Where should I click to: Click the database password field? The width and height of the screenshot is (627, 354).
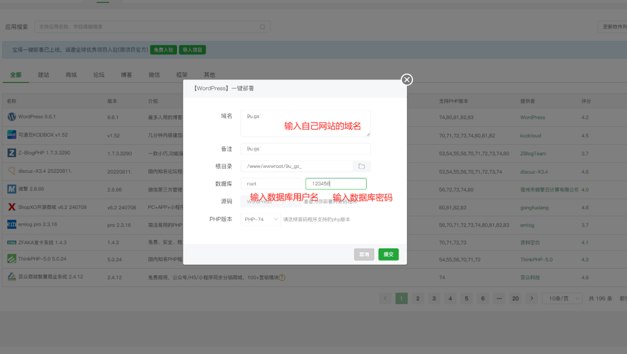pyautogui.click(x=336, y=184)
